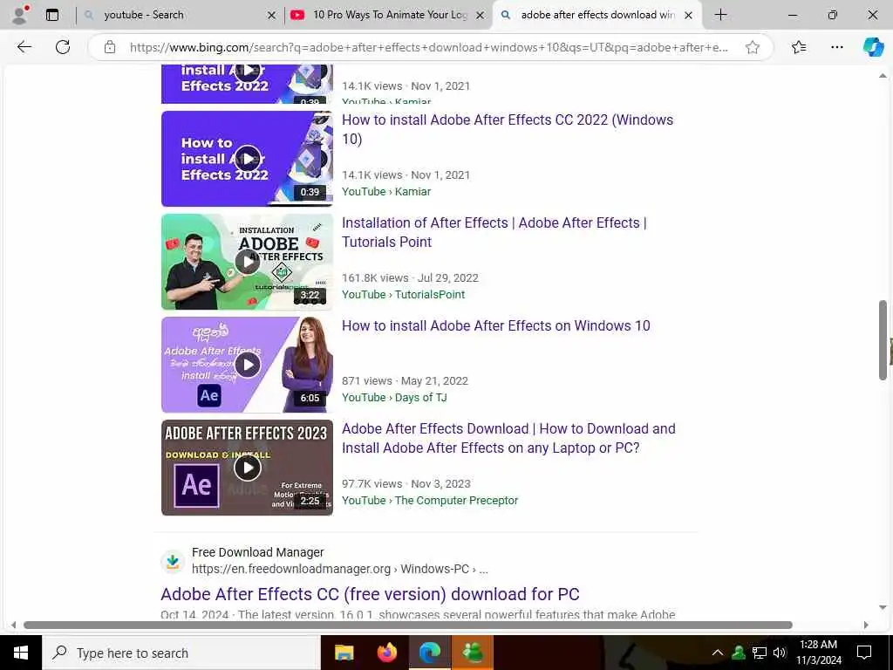Click YouTube › The Computer Preceptor source
The height and width of the screenshot is (670, 893).
pyautogui.click(x=430, y=500)
